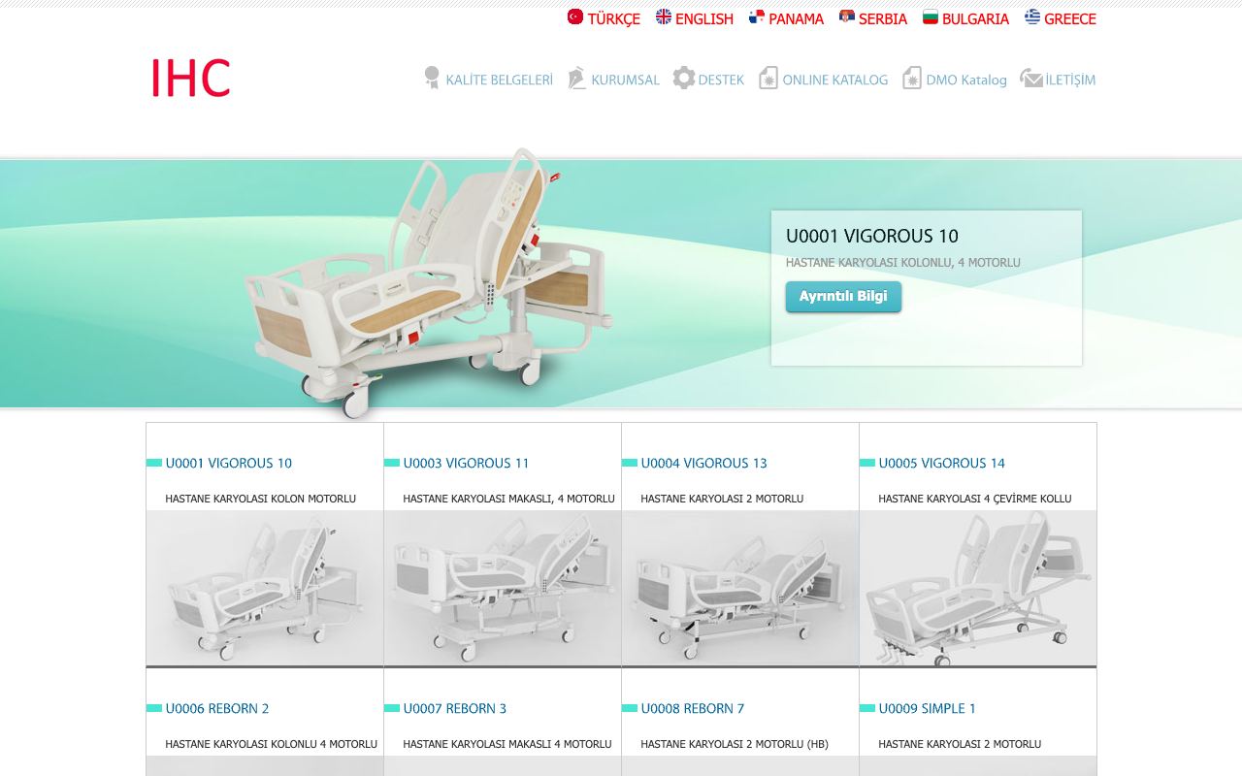Click the UK flag icon
The height and width of the screenshot is (776, 1242).
pos(664,16)
